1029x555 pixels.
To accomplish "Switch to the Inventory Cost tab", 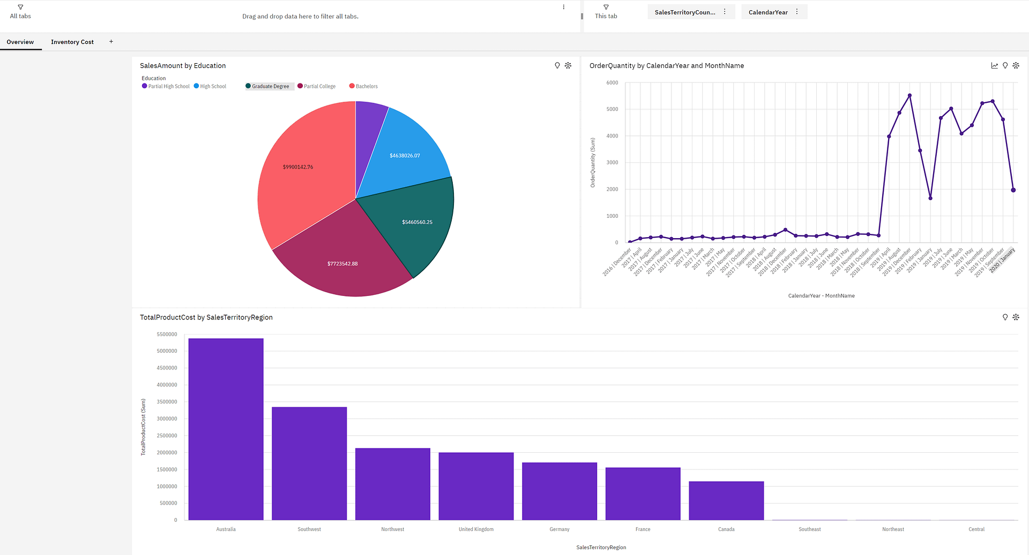I will [x=72, y=42].
